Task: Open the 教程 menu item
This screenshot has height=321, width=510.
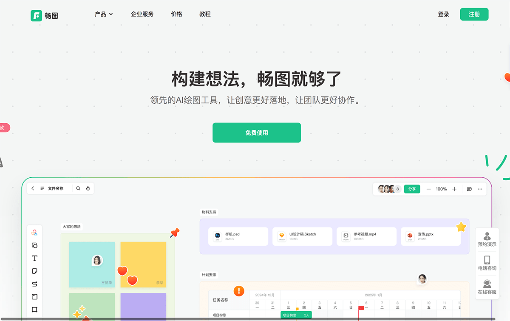Action: coord(205,14)
